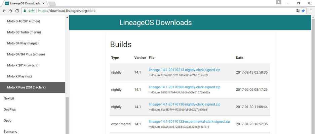This screenshot has height=134, width=315.
Task: Click the address bar URL
Action: click(67, 11)
